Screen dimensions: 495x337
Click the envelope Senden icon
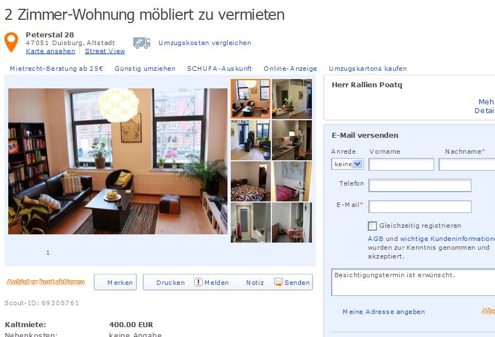278,282
